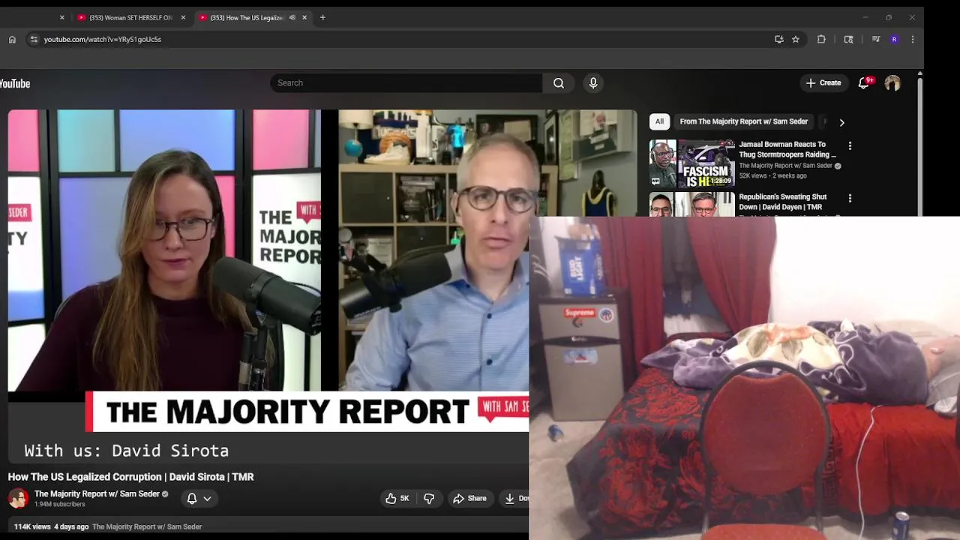
Task: Close the leftmost partially hidden tab
Action: 61,17
